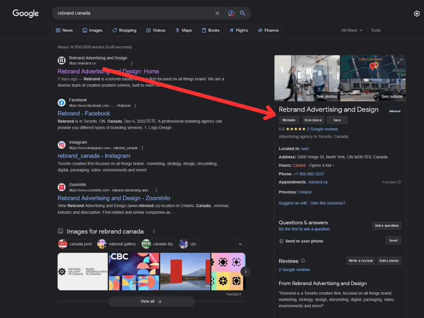
Task: Open options menu for rebrand.ca result
Action: coord(132,64)
